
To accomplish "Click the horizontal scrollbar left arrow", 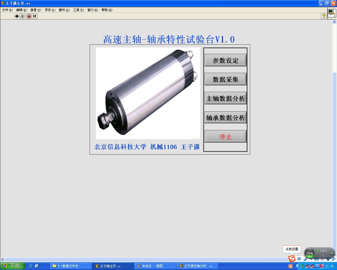I will point(3,259).
